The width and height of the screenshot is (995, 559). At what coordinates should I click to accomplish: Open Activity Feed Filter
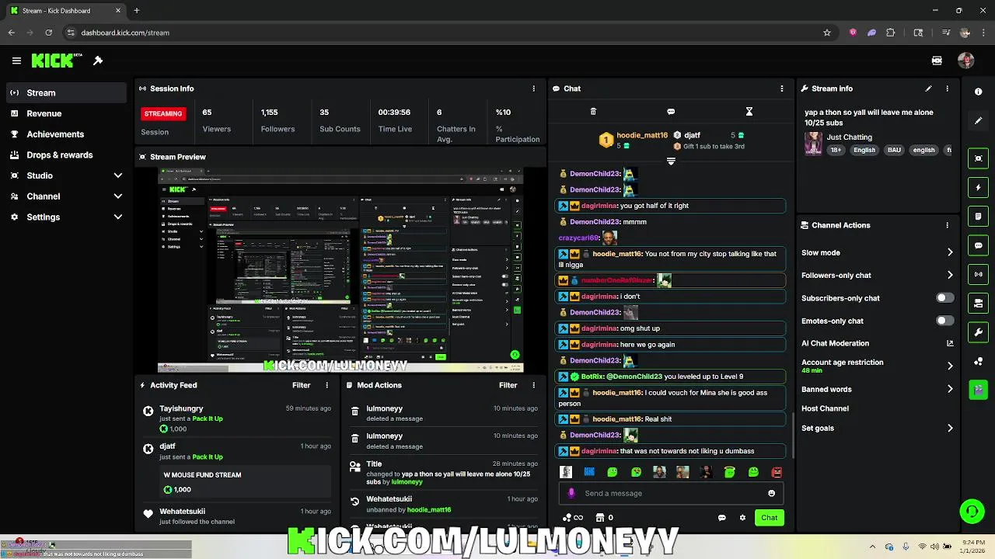coord(301,385)
